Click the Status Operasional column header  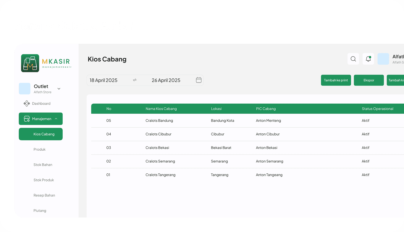tap(377, 109)
